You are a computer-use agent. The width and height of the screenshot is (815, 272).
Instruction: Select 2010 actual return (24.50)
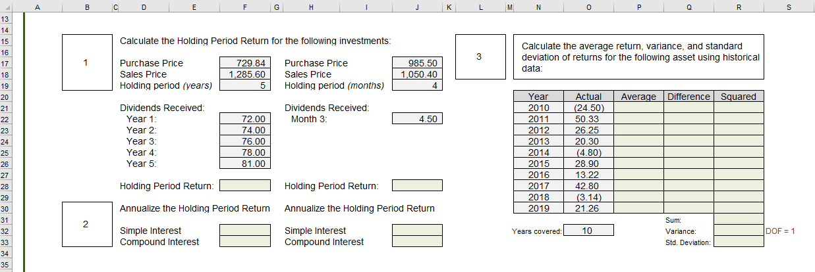click(x=588, y=108)
